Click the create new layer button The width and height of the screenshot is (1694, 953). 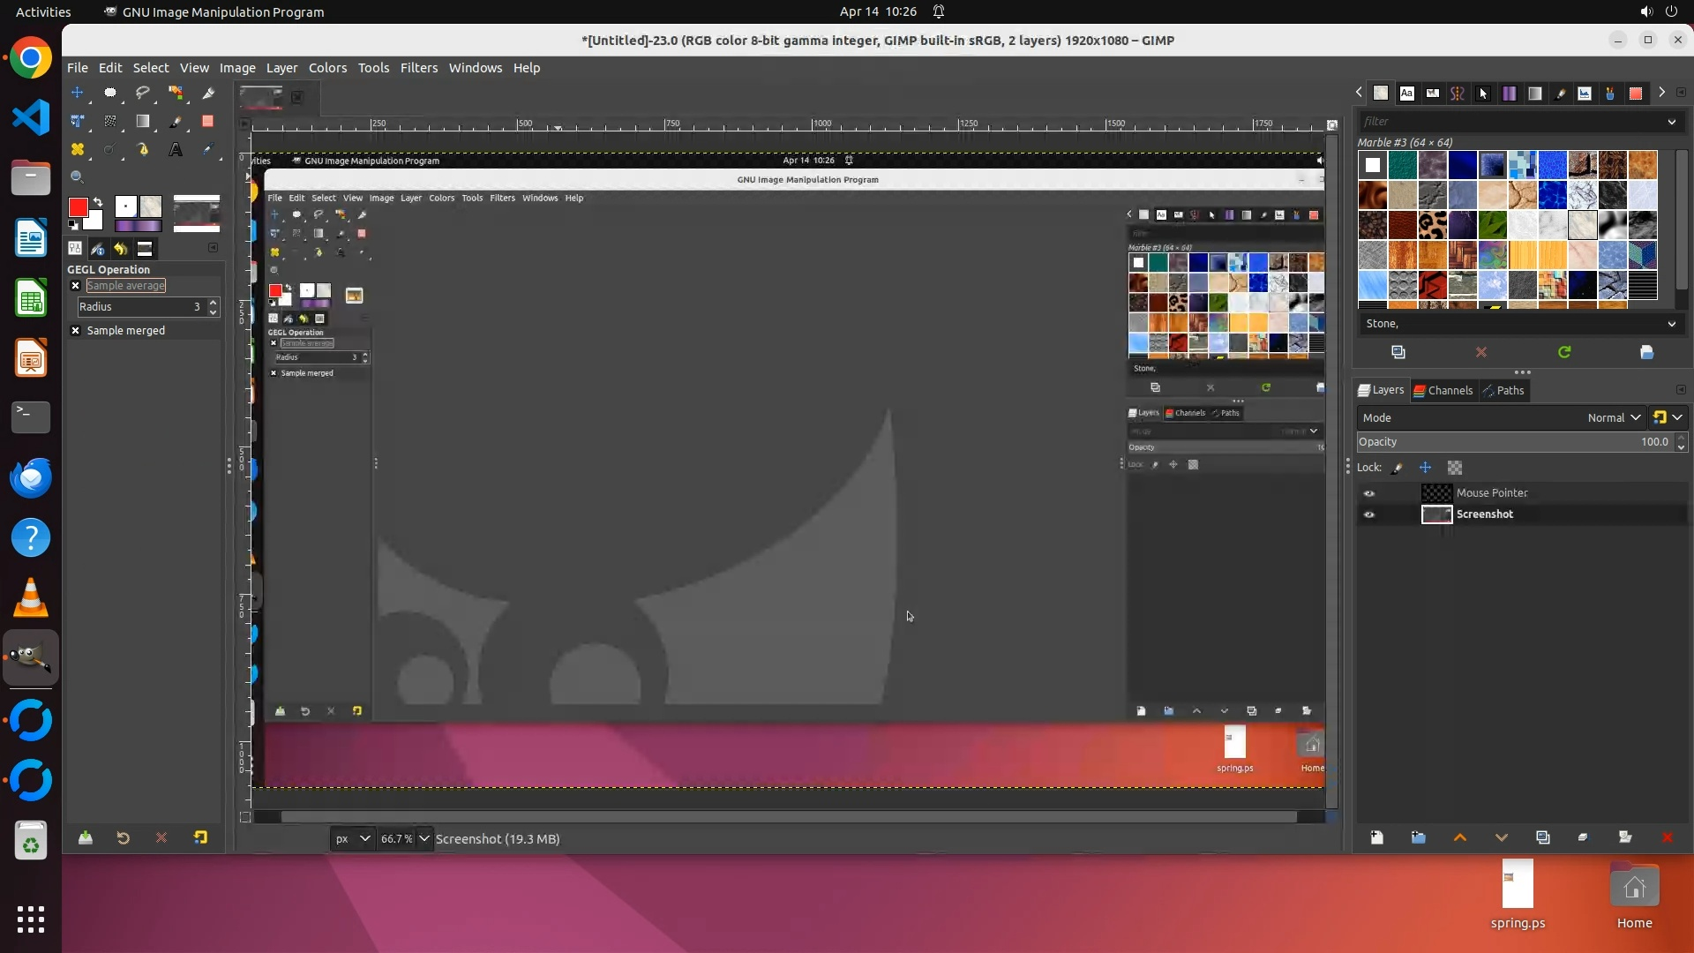[x=1376, y=837]
